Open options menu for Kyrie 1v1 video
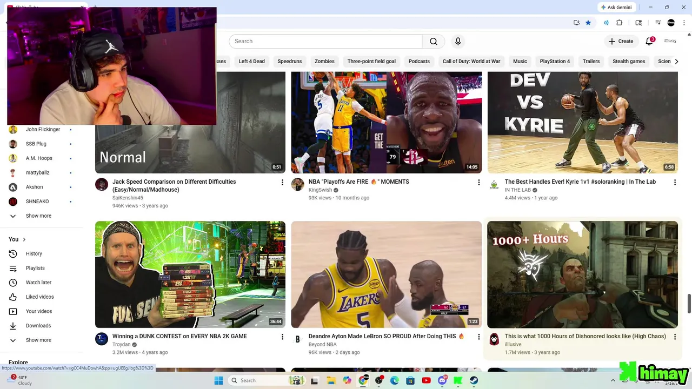Screen dimensions: 692x389 click(x=675, y=183)
